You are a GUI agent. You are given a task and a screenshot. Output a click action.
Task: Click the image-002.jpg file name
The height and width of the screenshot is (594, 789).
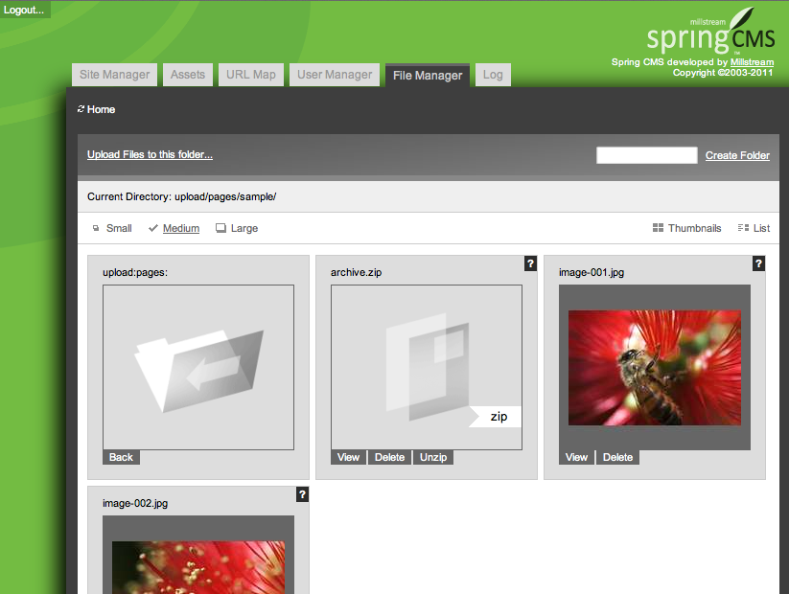click(x=135, y=504)
